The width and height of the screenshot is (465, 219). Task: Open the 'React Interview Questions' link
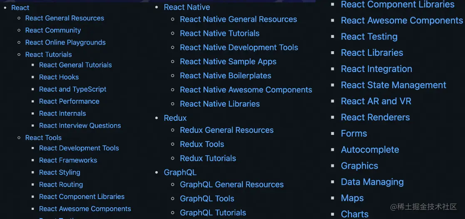tap(80, 125)
